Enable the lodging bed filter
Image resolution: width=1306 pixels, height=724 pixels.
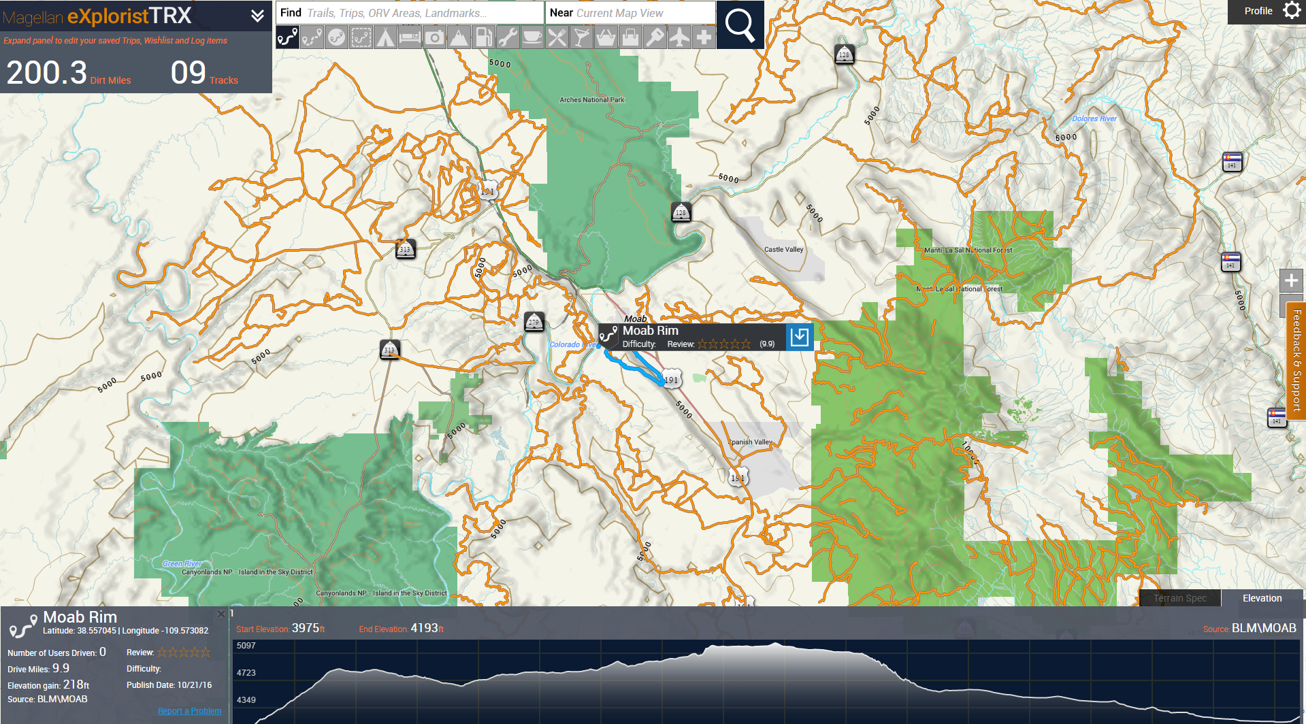click(410, 37)
